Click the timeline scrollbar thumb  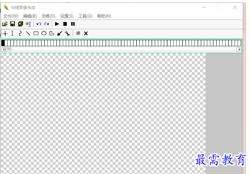click(x=9, y=50)
